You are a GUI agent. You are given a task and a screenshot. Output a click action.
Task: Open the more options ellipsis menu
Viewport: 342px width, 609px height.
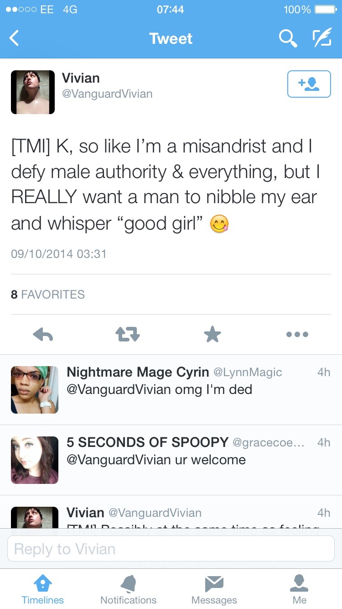pos(297,335)
